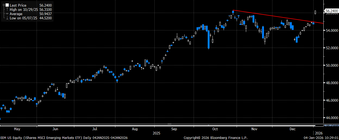Click the Jun label on time axis
Viewport: 339px width, 140px height.
point(55,129)
